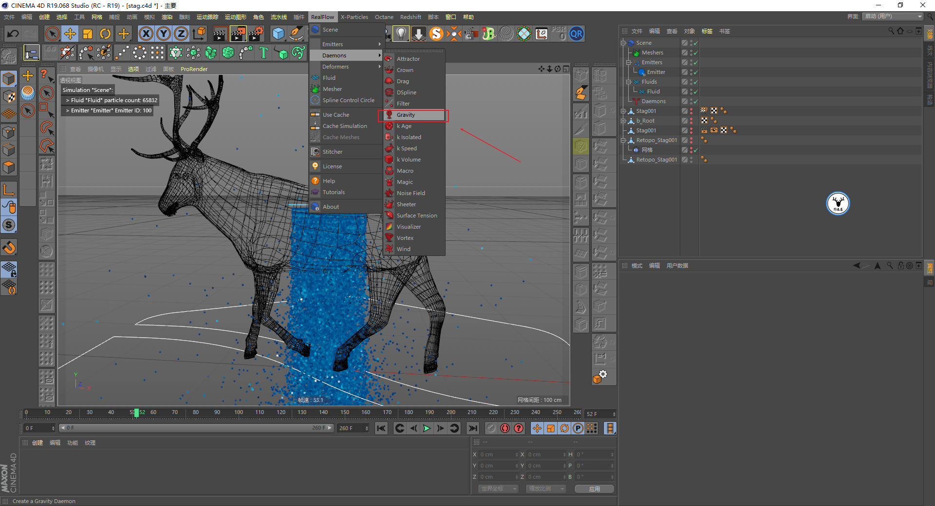This screenshot has height=506, width=935.
Task: Toggle Daemons enabled checkmark
Action: click(695, 101)
